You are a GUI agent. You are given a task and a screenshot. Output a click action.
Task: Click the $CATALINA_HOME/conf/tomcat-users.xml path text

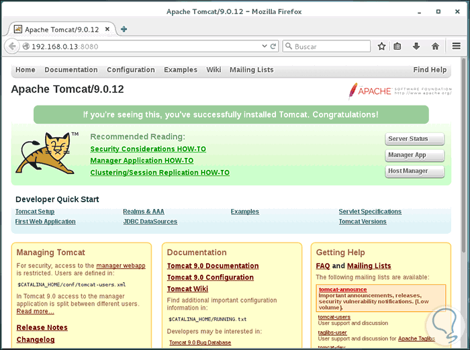72,285
